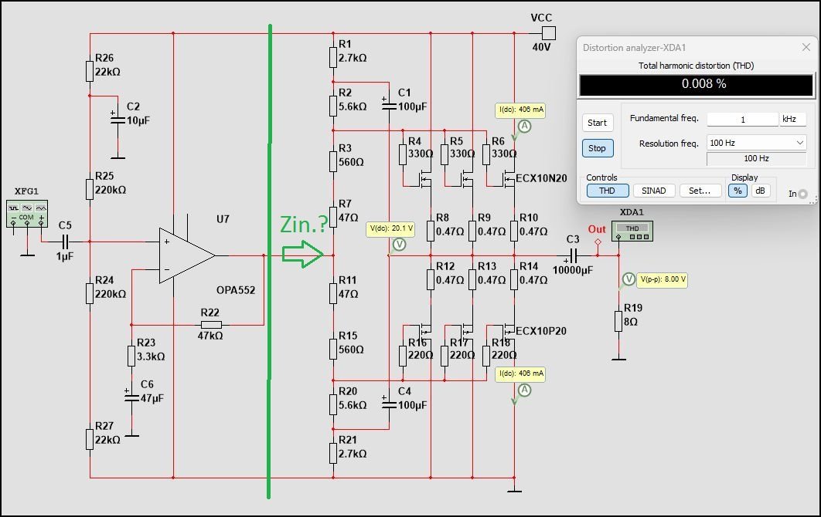Click the XDA1 distortion analyzer instrument icon
This screenshot has height=517, width=821.
click(x=632, y=231)
